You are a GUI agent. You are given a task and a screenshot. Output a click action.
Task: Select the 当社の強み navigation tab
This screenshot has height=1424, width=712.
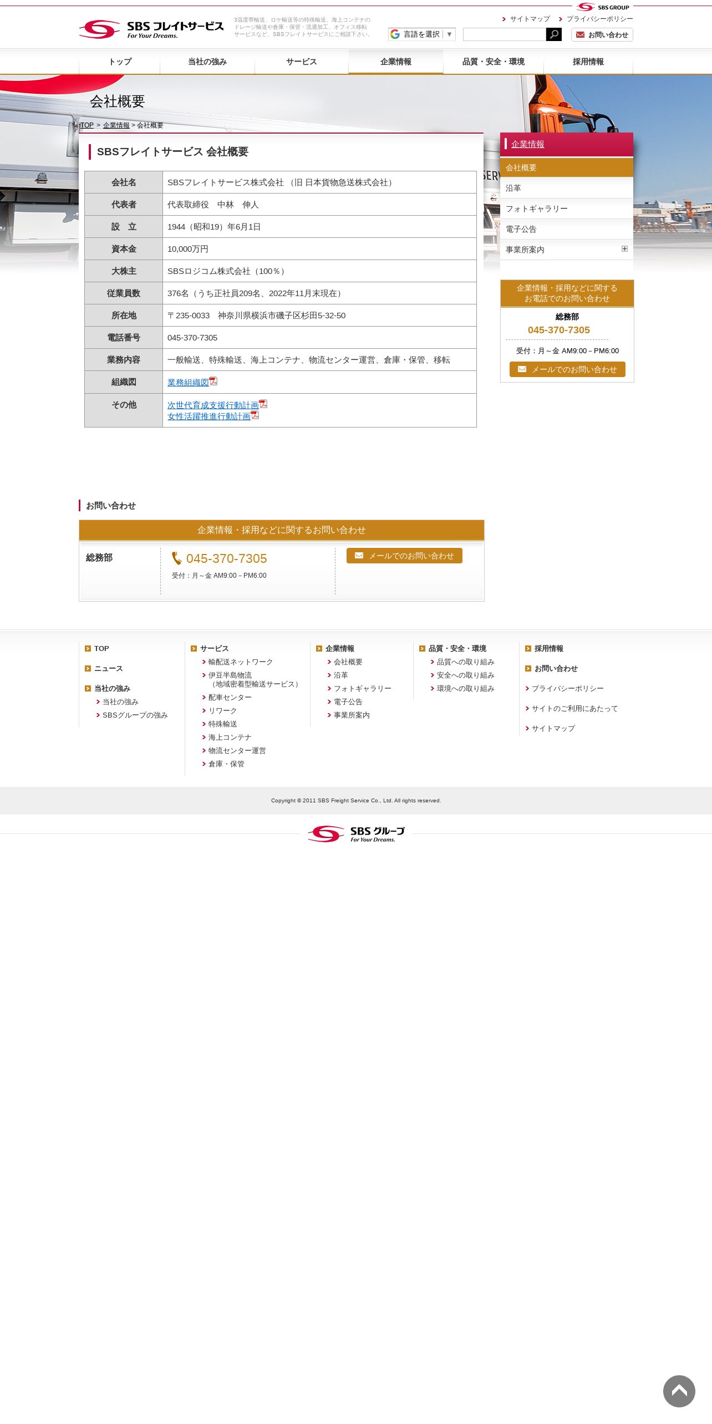coord(207,62)
